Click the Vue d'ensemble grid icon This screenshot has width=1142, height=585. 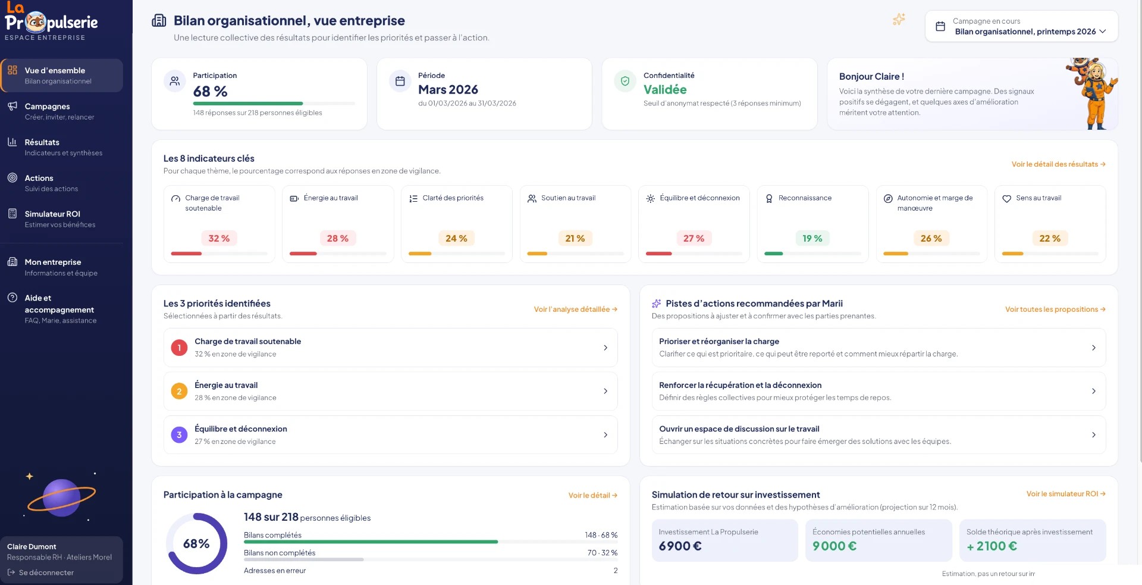(x=12, y=70)
